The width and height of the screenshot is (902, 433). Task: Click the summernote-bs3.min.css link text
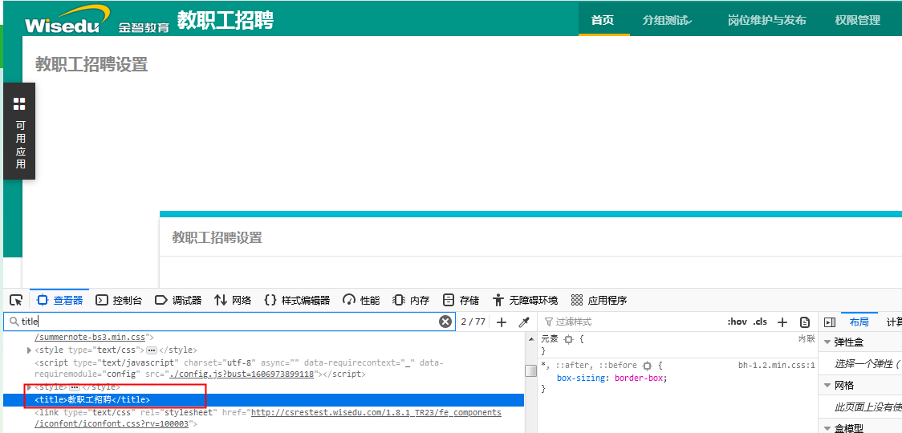90,337
